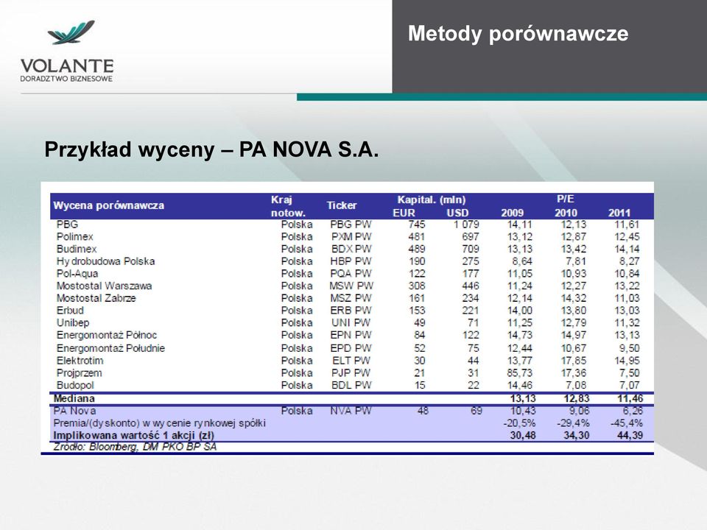
Task: Click the 'Kraj notow.' column header
Action: point(288,206)
